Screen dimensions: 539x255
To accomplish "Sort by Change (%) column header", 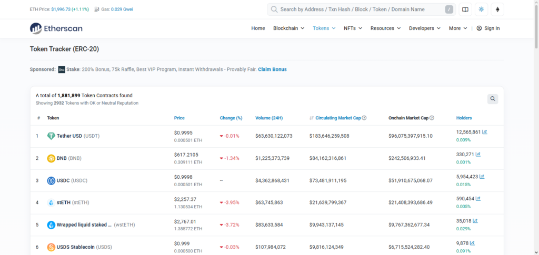I will pyautogui.click(x=231, y=118).
